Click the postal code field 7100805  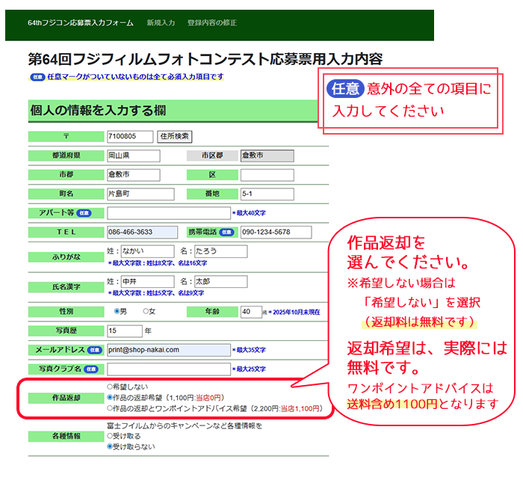coord(130,136)
